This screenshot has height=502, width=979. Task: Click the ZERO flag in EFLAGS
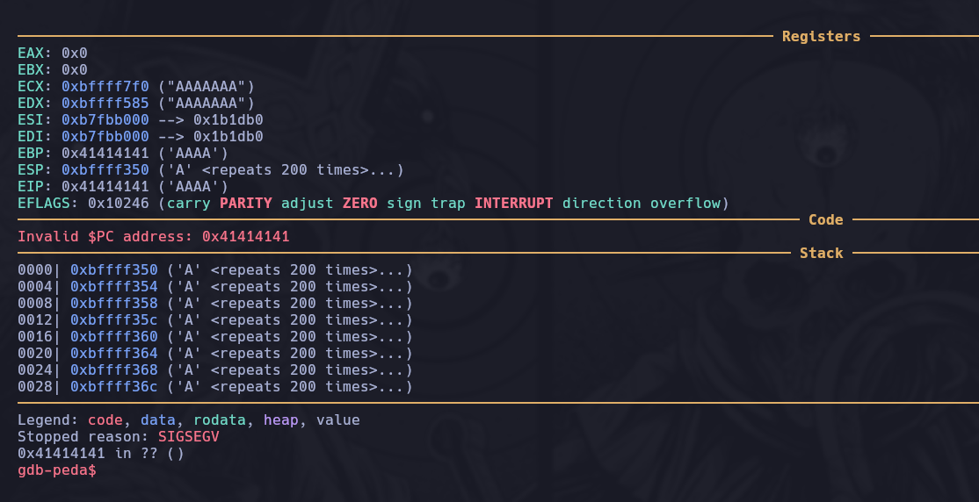359,203
